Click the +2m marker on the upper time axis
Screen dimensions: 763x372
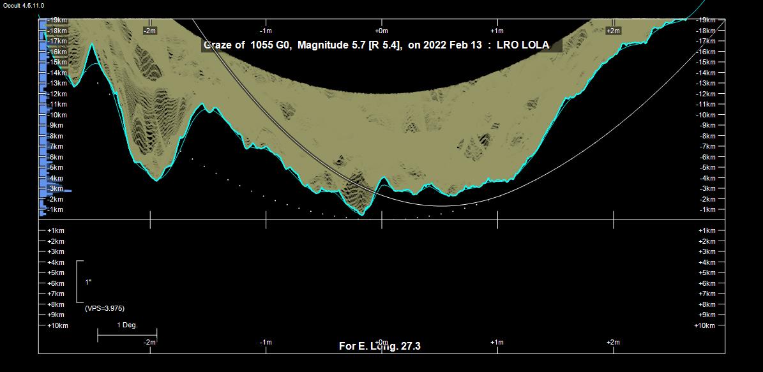613,31
